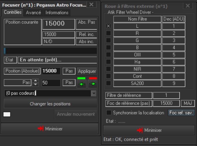Close the Roue à Filtres window

coord(188,6)
